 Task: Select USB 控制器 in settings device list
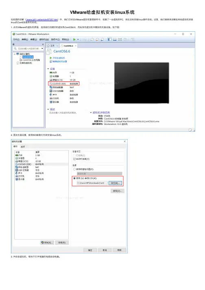point(41,170)
